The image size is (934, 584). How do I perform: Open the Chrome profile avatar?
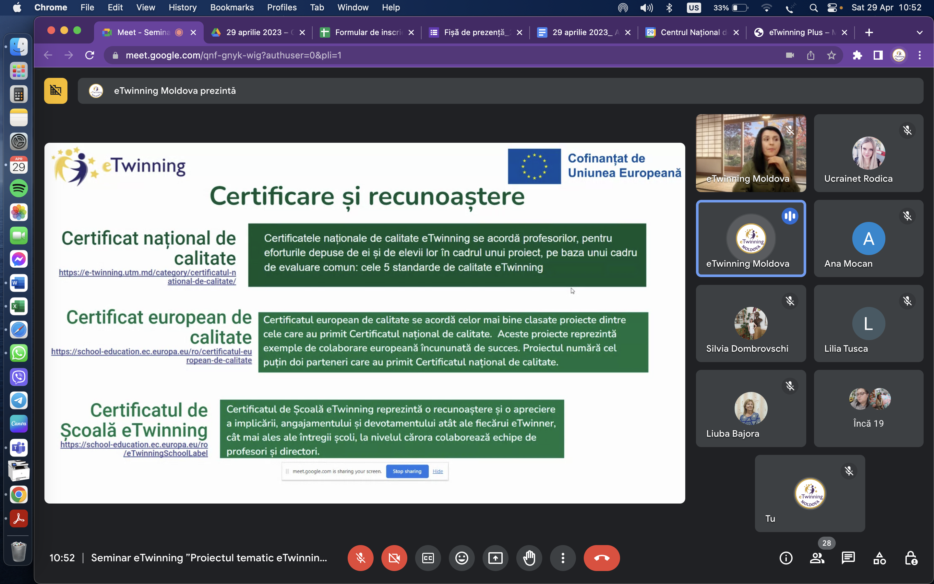(899, 55)
